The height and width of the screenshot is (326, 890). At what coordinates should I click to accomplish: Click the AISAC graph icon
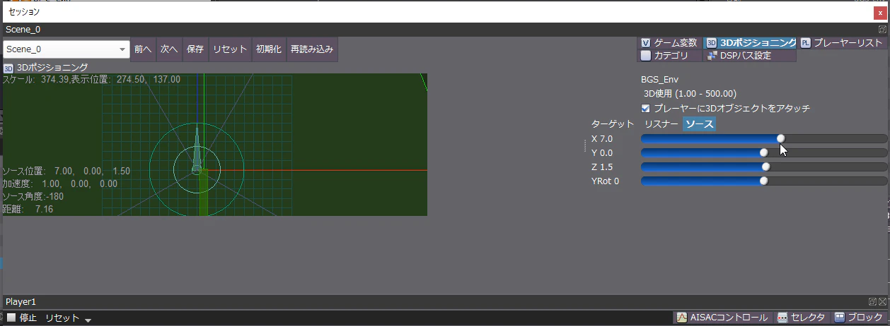tap(682, 318)
